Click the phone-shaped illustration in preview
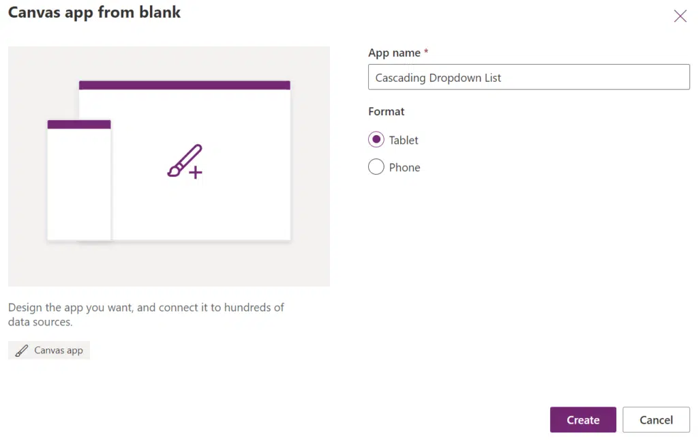The height and width of the screenshot is (440, 698). tap(79, 180)
